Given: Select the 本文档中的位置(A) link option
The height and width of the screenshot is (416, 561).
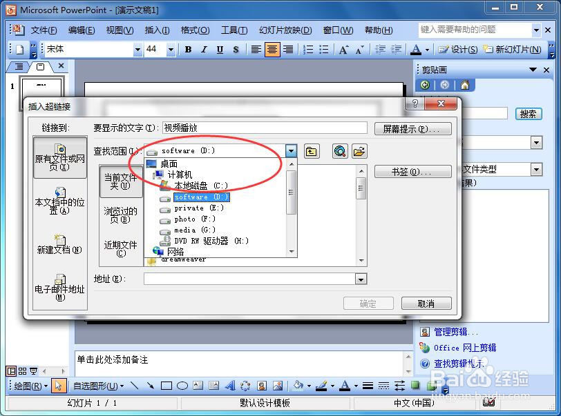Looking at the screenshot, I should 59,201.
